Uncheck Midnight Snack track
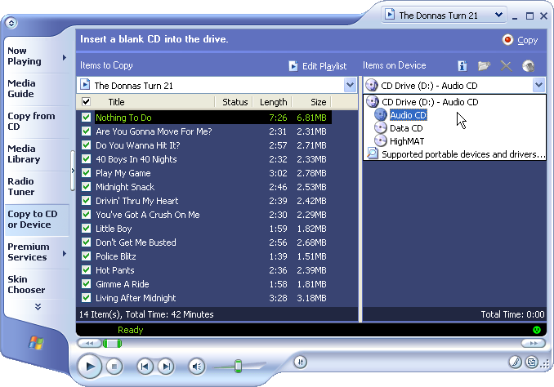554x387 pixels. [87, 187]
